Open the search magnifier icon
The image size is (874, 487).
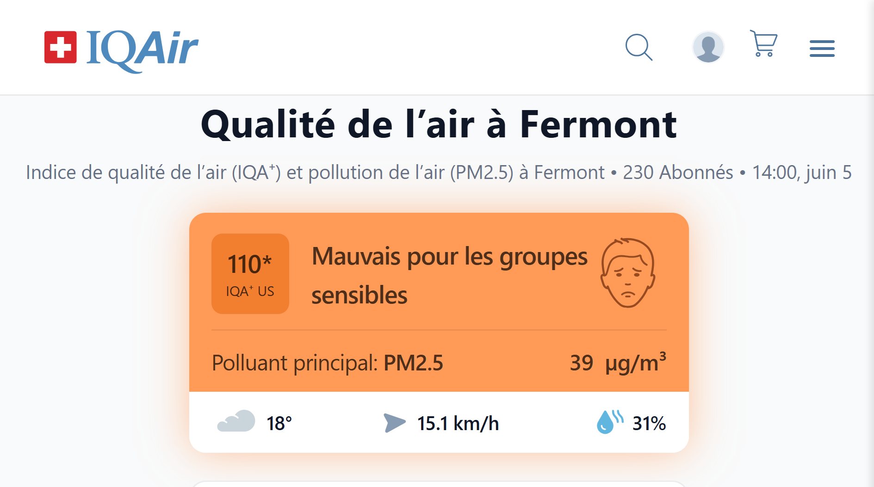click(x=639, y=47)
